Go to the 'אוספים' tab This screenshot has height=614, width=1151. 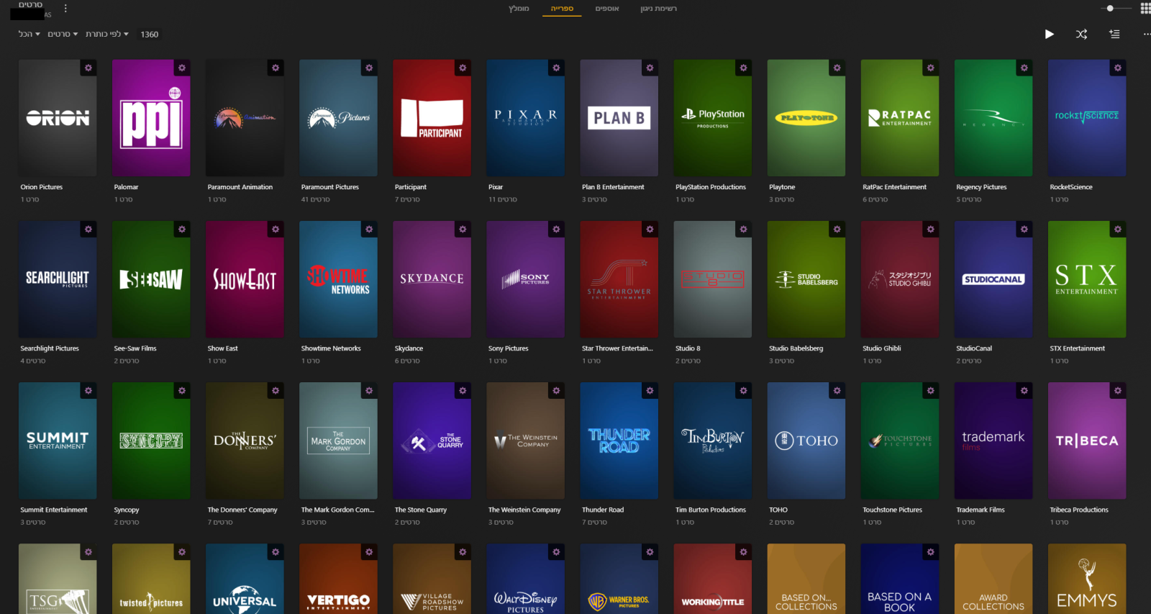pyautogui.click(x=607, y=9)
